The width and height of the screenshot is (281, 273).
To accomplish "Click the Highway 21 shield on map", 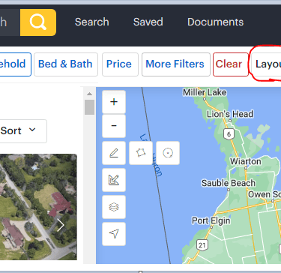I will click(202, 245).
